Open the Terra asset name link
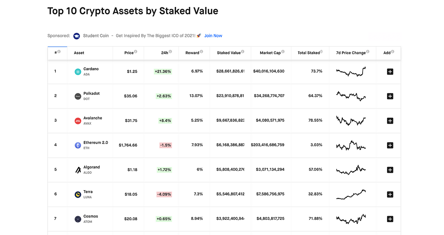Viewport: 444px width, 235px height. point(88,192)
